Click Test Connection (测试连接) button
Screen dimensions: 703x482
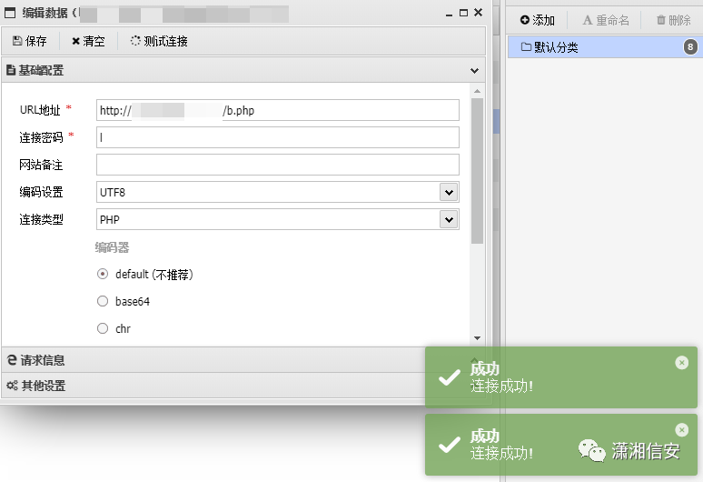click(159, 41)
